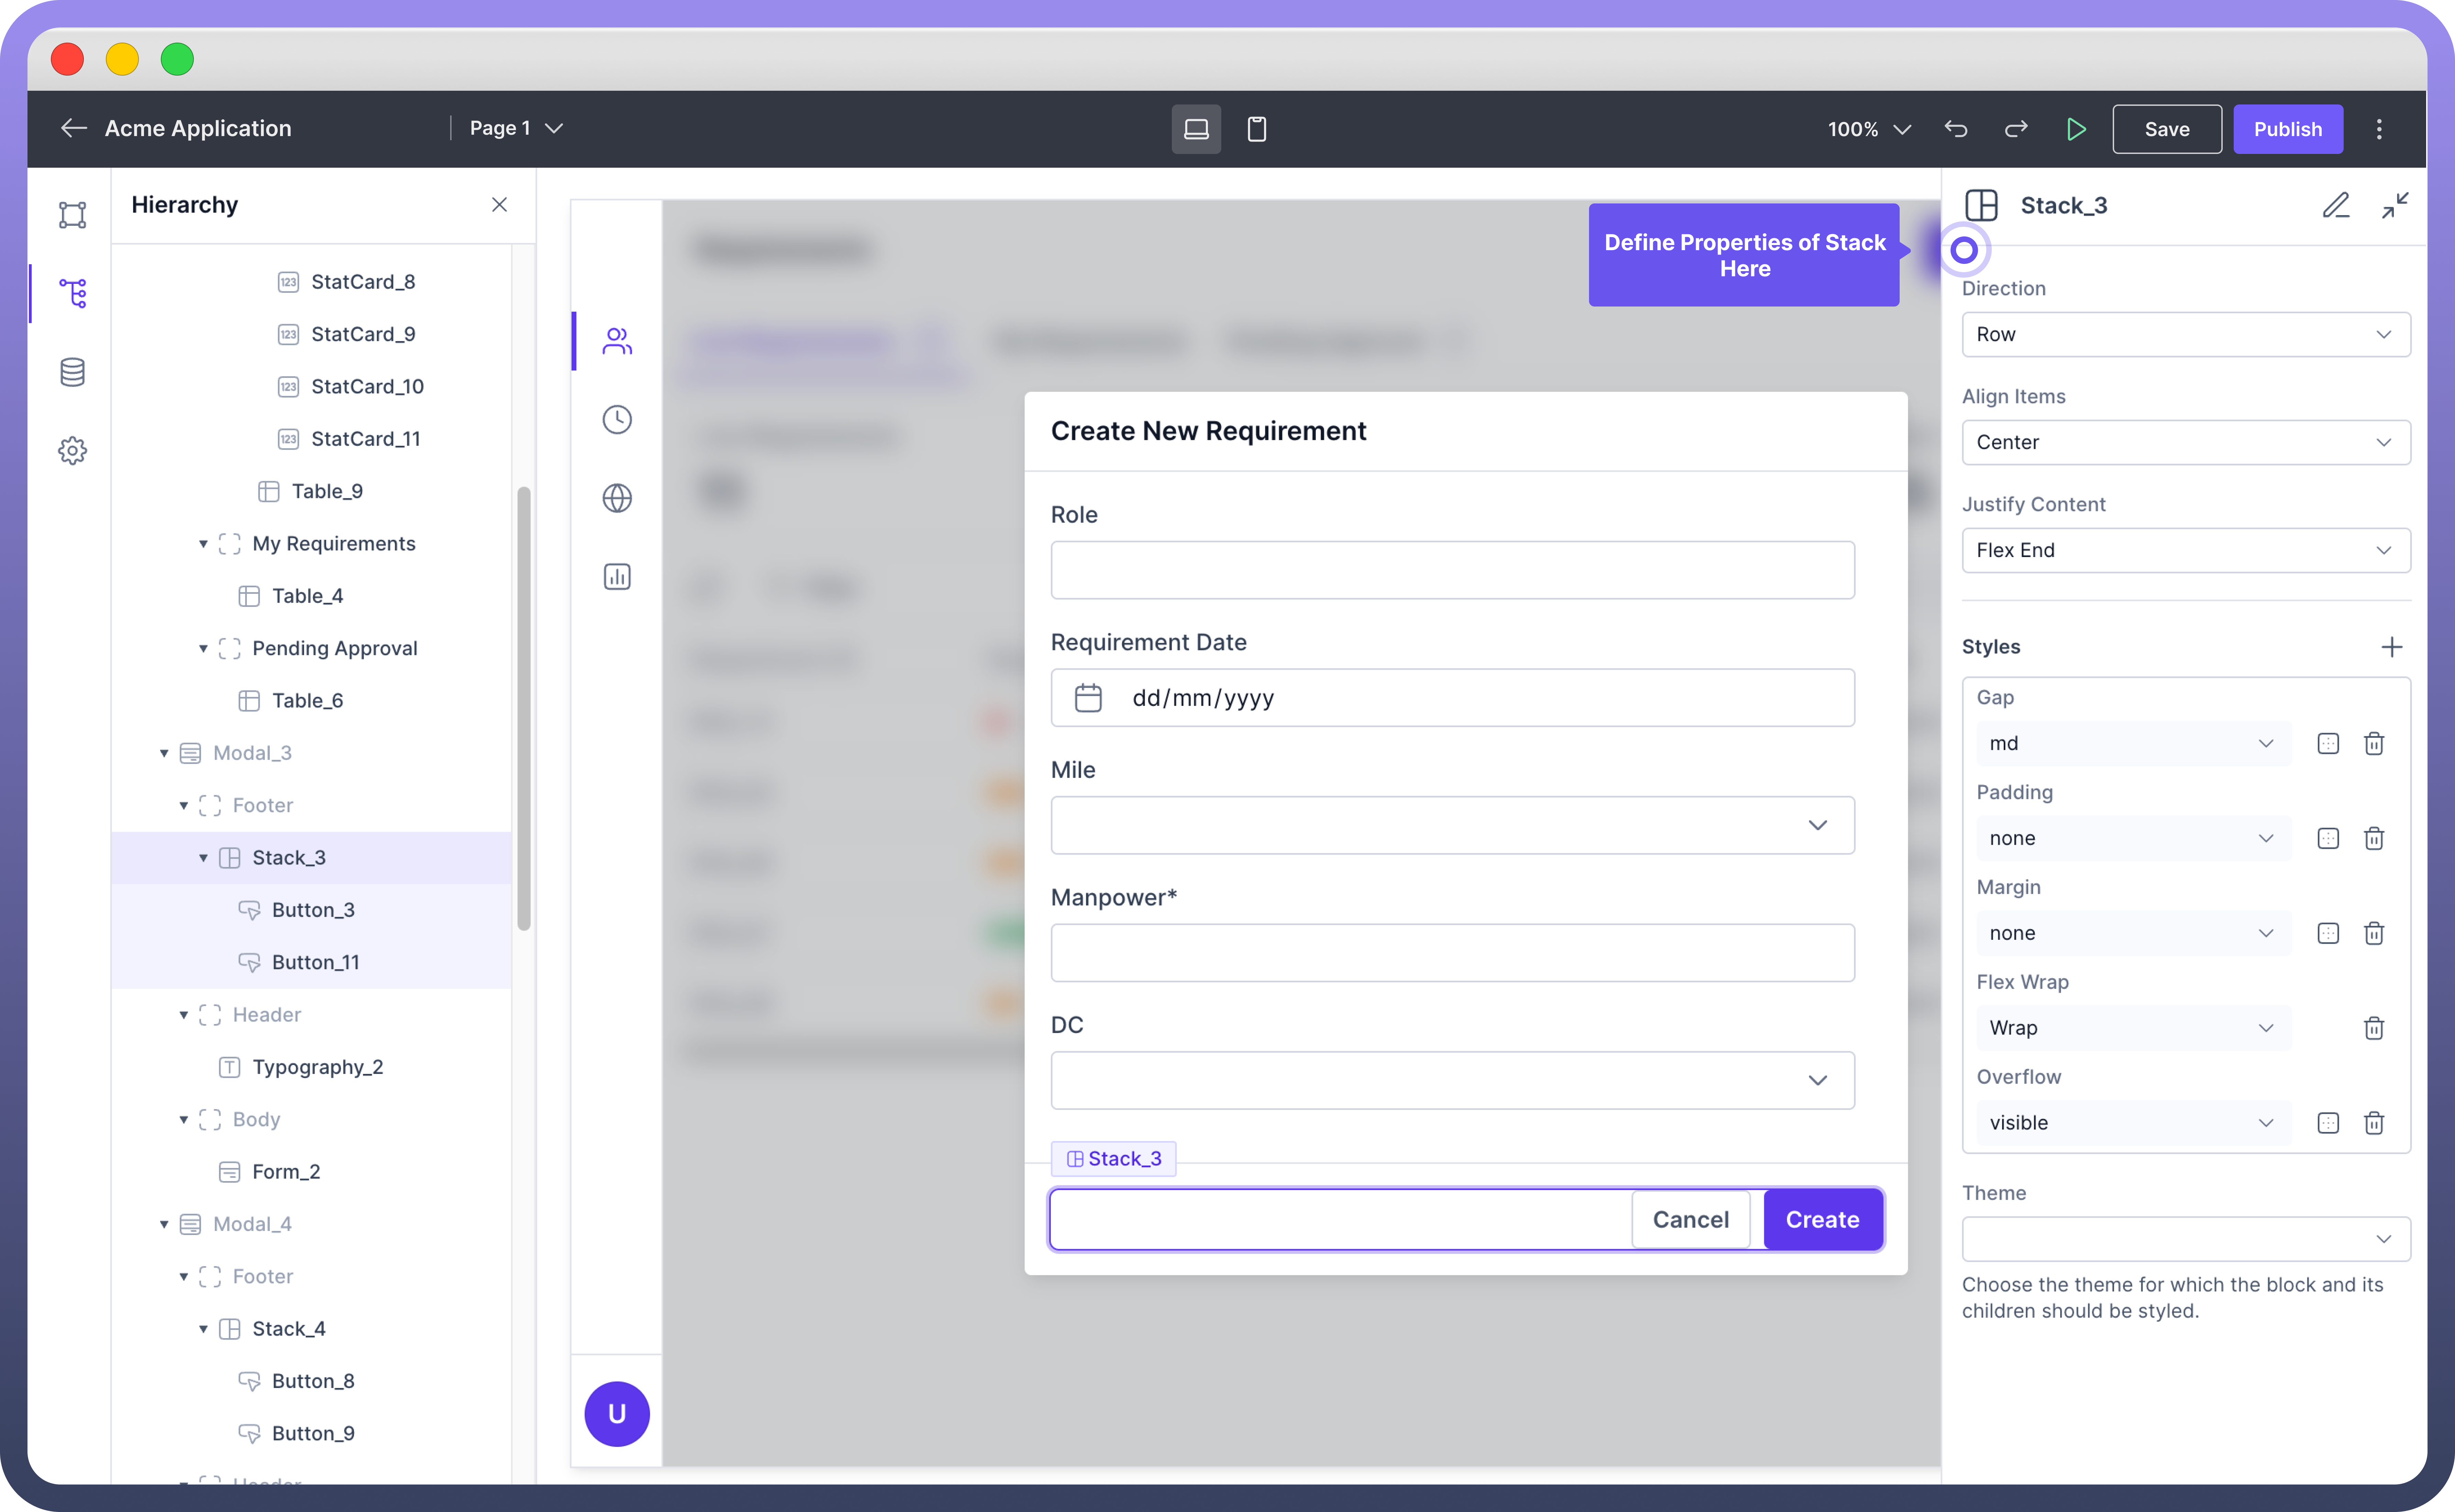The image size is (2455, 1512).
Task: Click the settings gear in left sidebar
Action: (x=72, y=451)
